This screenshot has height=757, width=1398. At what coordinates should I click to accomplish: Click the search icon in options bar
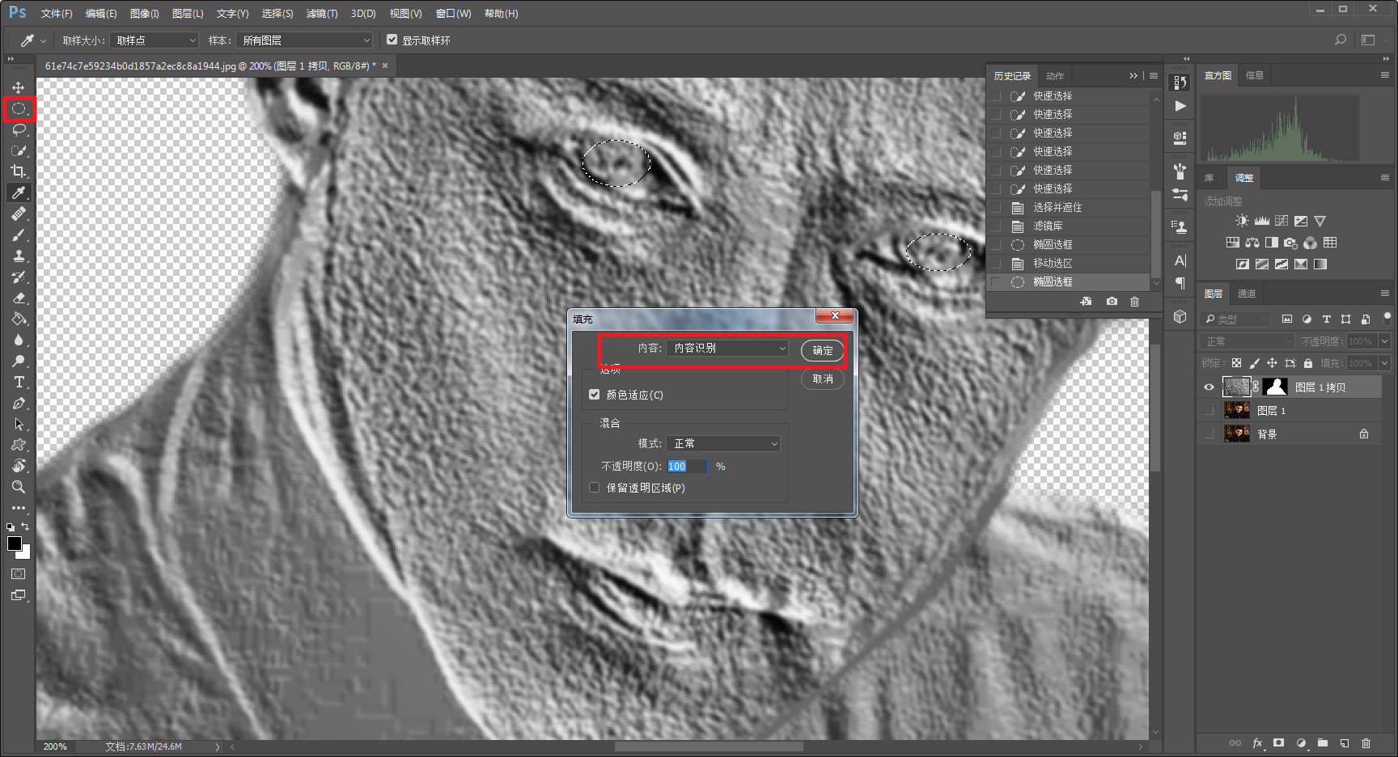(x=1341, y=40)
